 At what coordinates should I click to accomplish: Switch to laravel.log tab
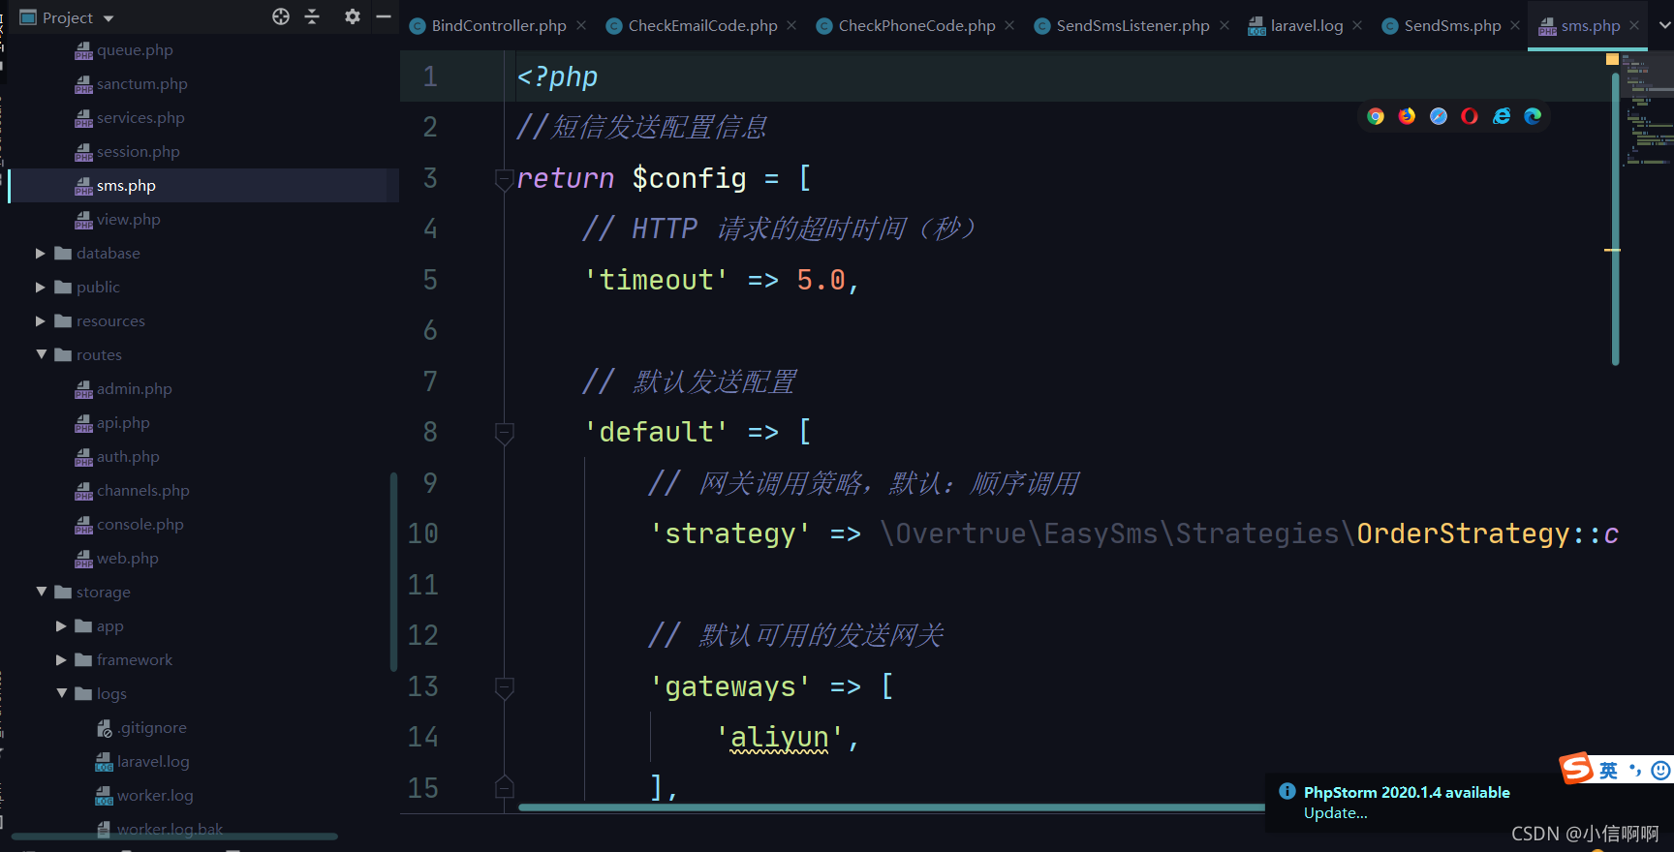pyautogui.click(x=1295, y=26)
